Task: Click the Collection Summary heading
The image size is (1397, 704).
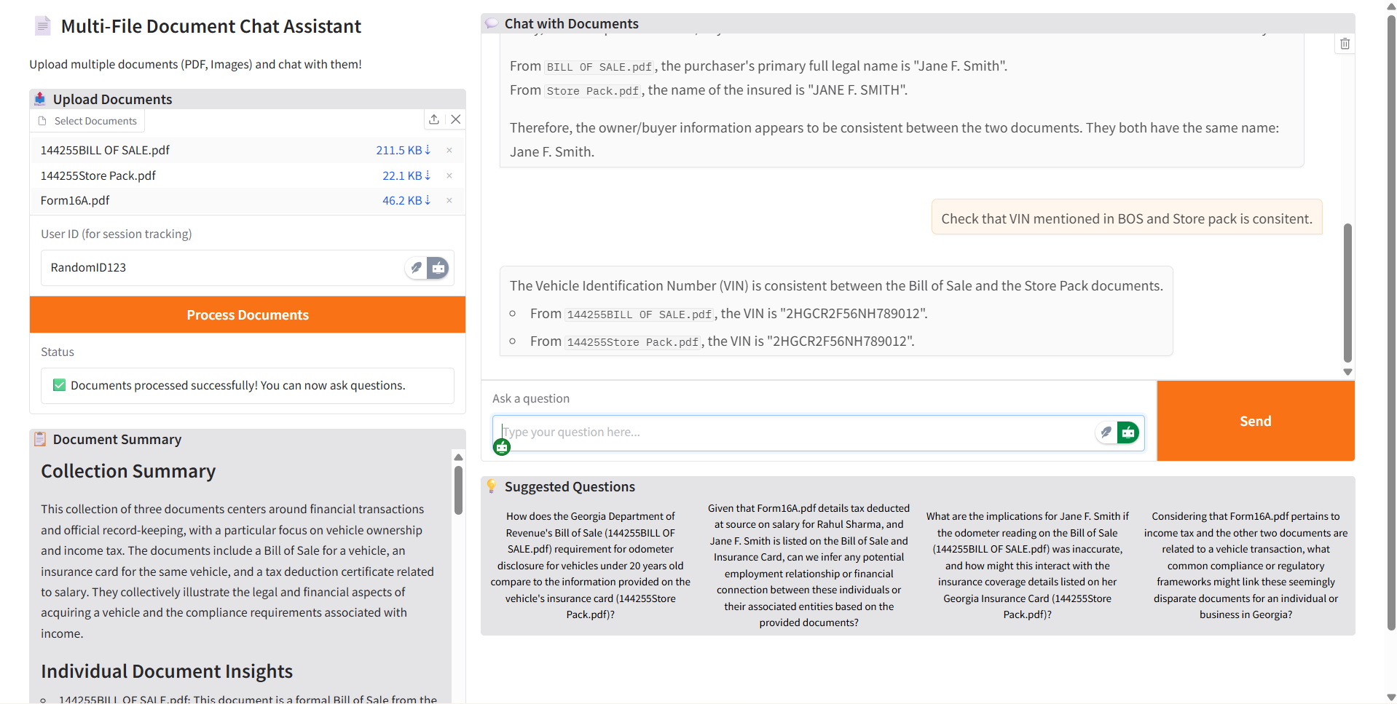Action: 128,471
